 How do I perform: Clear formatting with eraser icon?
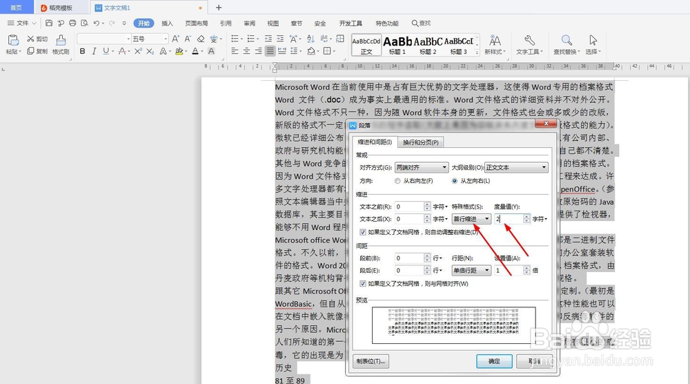click(x=201, y=39)
